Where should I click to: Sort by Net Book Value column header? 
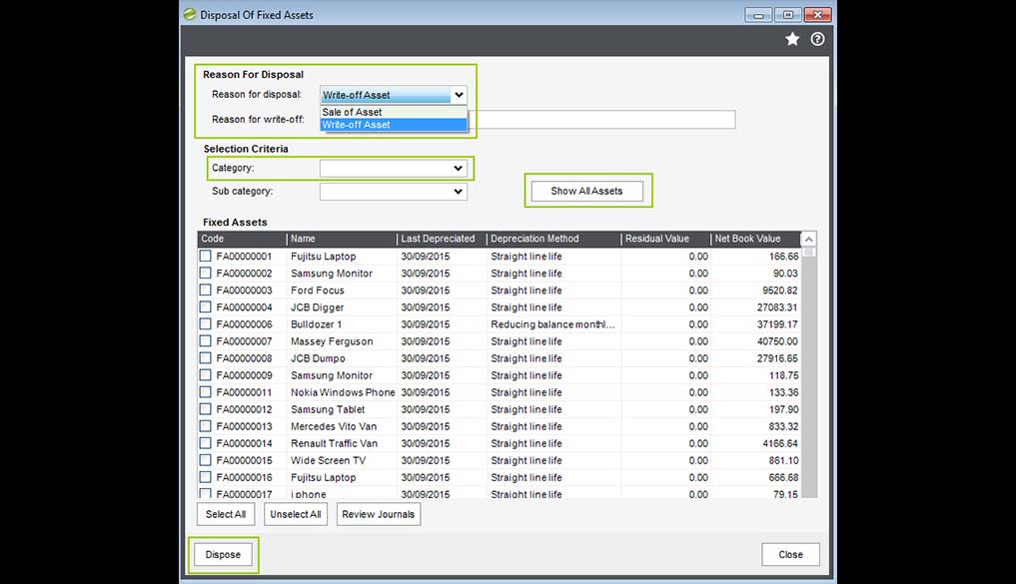[x=755, y=239]
